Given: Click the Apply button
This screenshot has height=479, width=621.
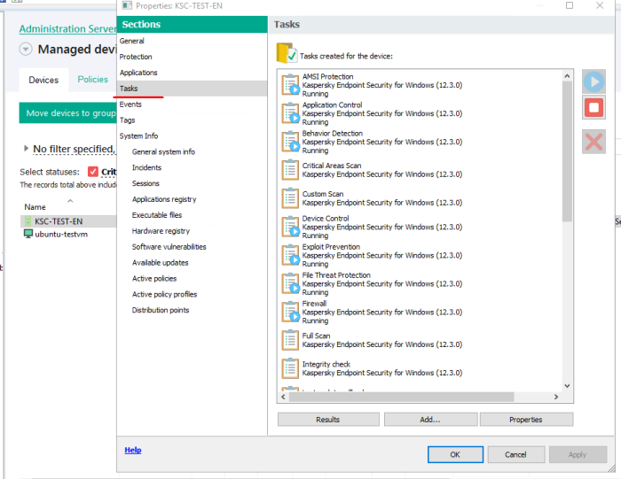Looking at the screenshot, I should pos(578,454).
